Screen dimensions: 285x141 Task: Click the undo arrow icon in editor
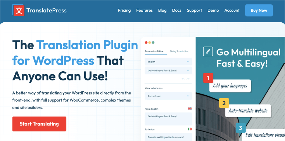click(x=183, y=79)
